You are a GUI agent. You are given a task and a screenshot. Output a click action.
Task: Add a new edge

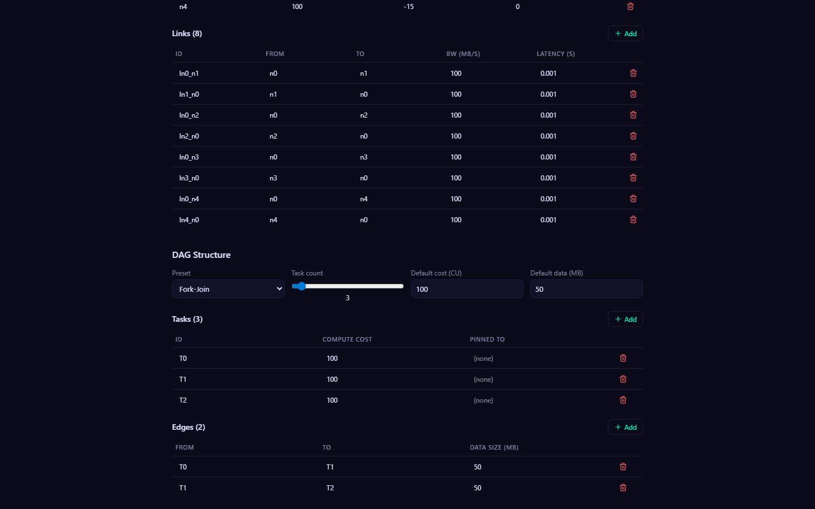(x=625, y=428)
